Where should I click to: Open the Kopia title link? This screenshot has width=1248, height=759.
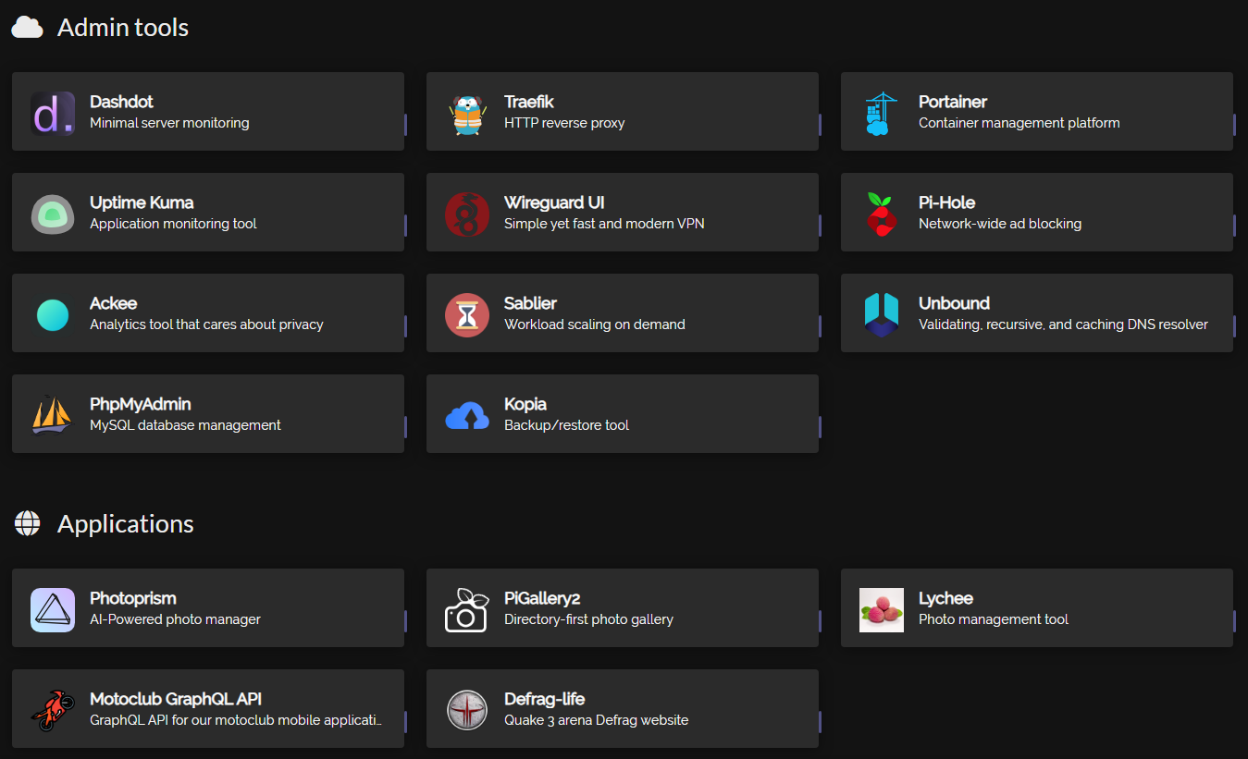525,404
